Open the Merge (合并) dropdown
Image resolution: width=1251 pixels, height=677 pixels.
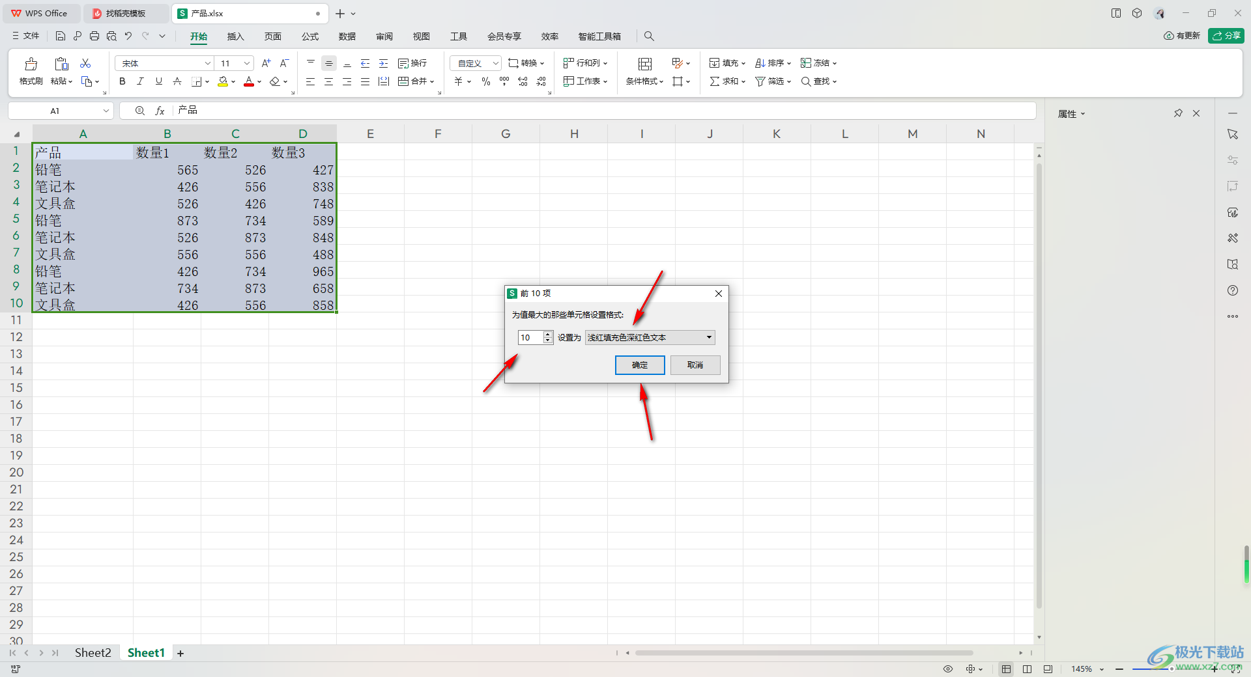click(x=416, y=81)
